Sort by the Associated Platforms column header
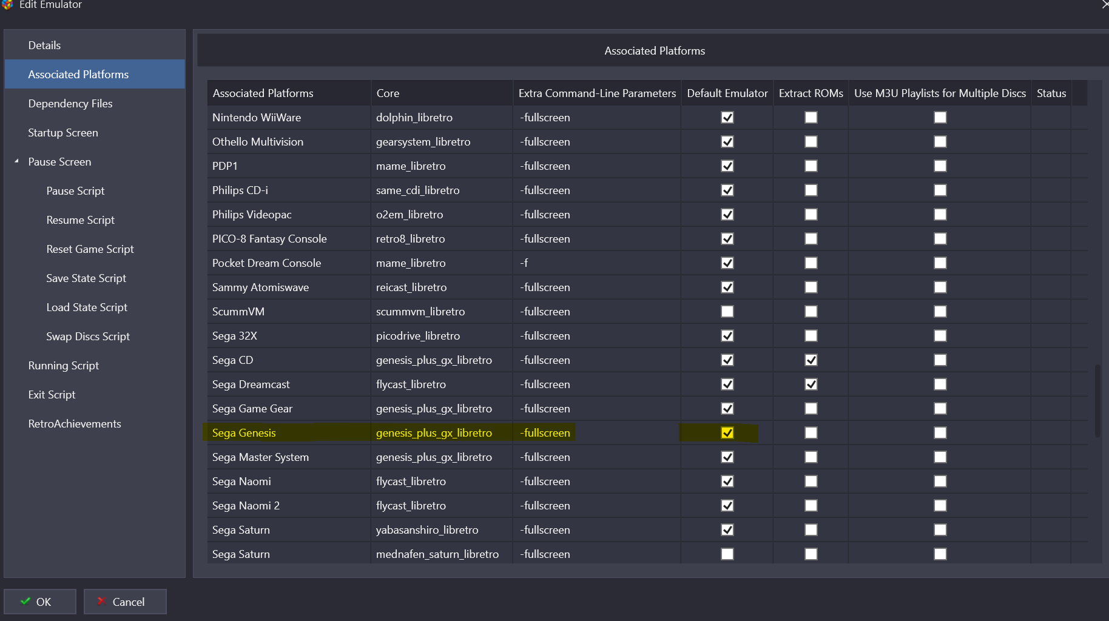1109x621 pixels. tap(289, 93)
